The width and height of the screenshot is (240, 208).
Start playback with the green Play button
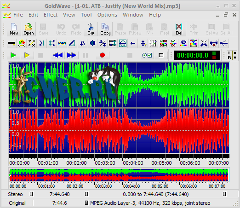[13, 55]
